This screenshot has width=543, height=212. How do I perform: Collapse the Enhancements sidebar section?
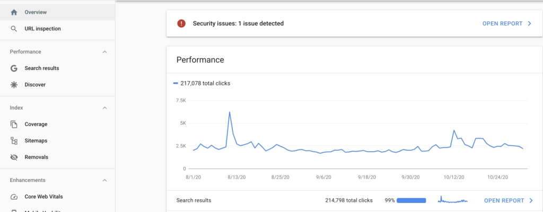(x=104, y=180)
